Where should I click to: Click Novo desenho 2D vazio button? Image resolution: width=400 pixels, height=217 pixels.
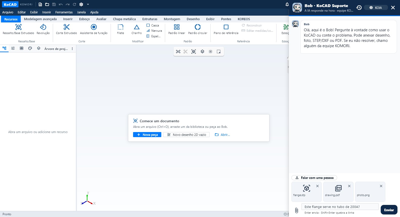pyautogui.click(x=187, y=135)
